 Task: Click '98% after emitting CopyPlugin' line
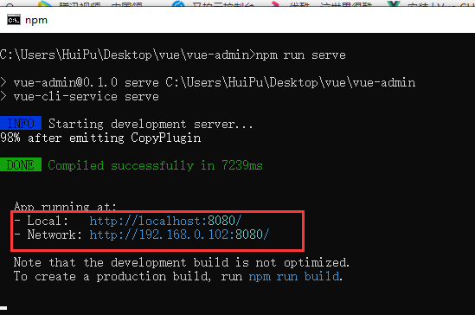pos(100,138)
